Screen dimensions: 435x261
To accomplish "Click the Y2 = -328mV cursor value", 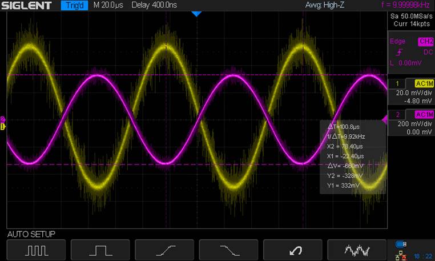I will pos(345,176).
